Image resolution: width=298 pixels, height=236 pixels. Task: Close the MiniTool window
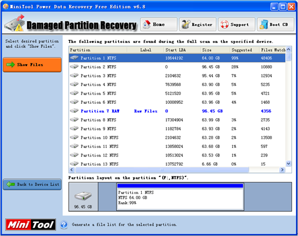pos(292,7)
